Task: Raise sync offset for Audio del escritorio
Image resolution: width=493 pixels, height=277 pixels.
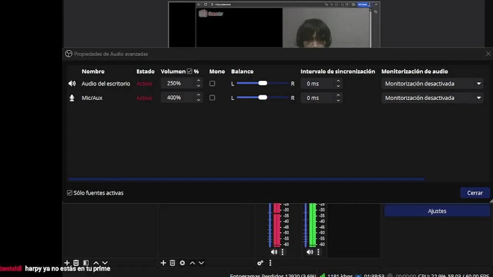Action: pos(338,81)
